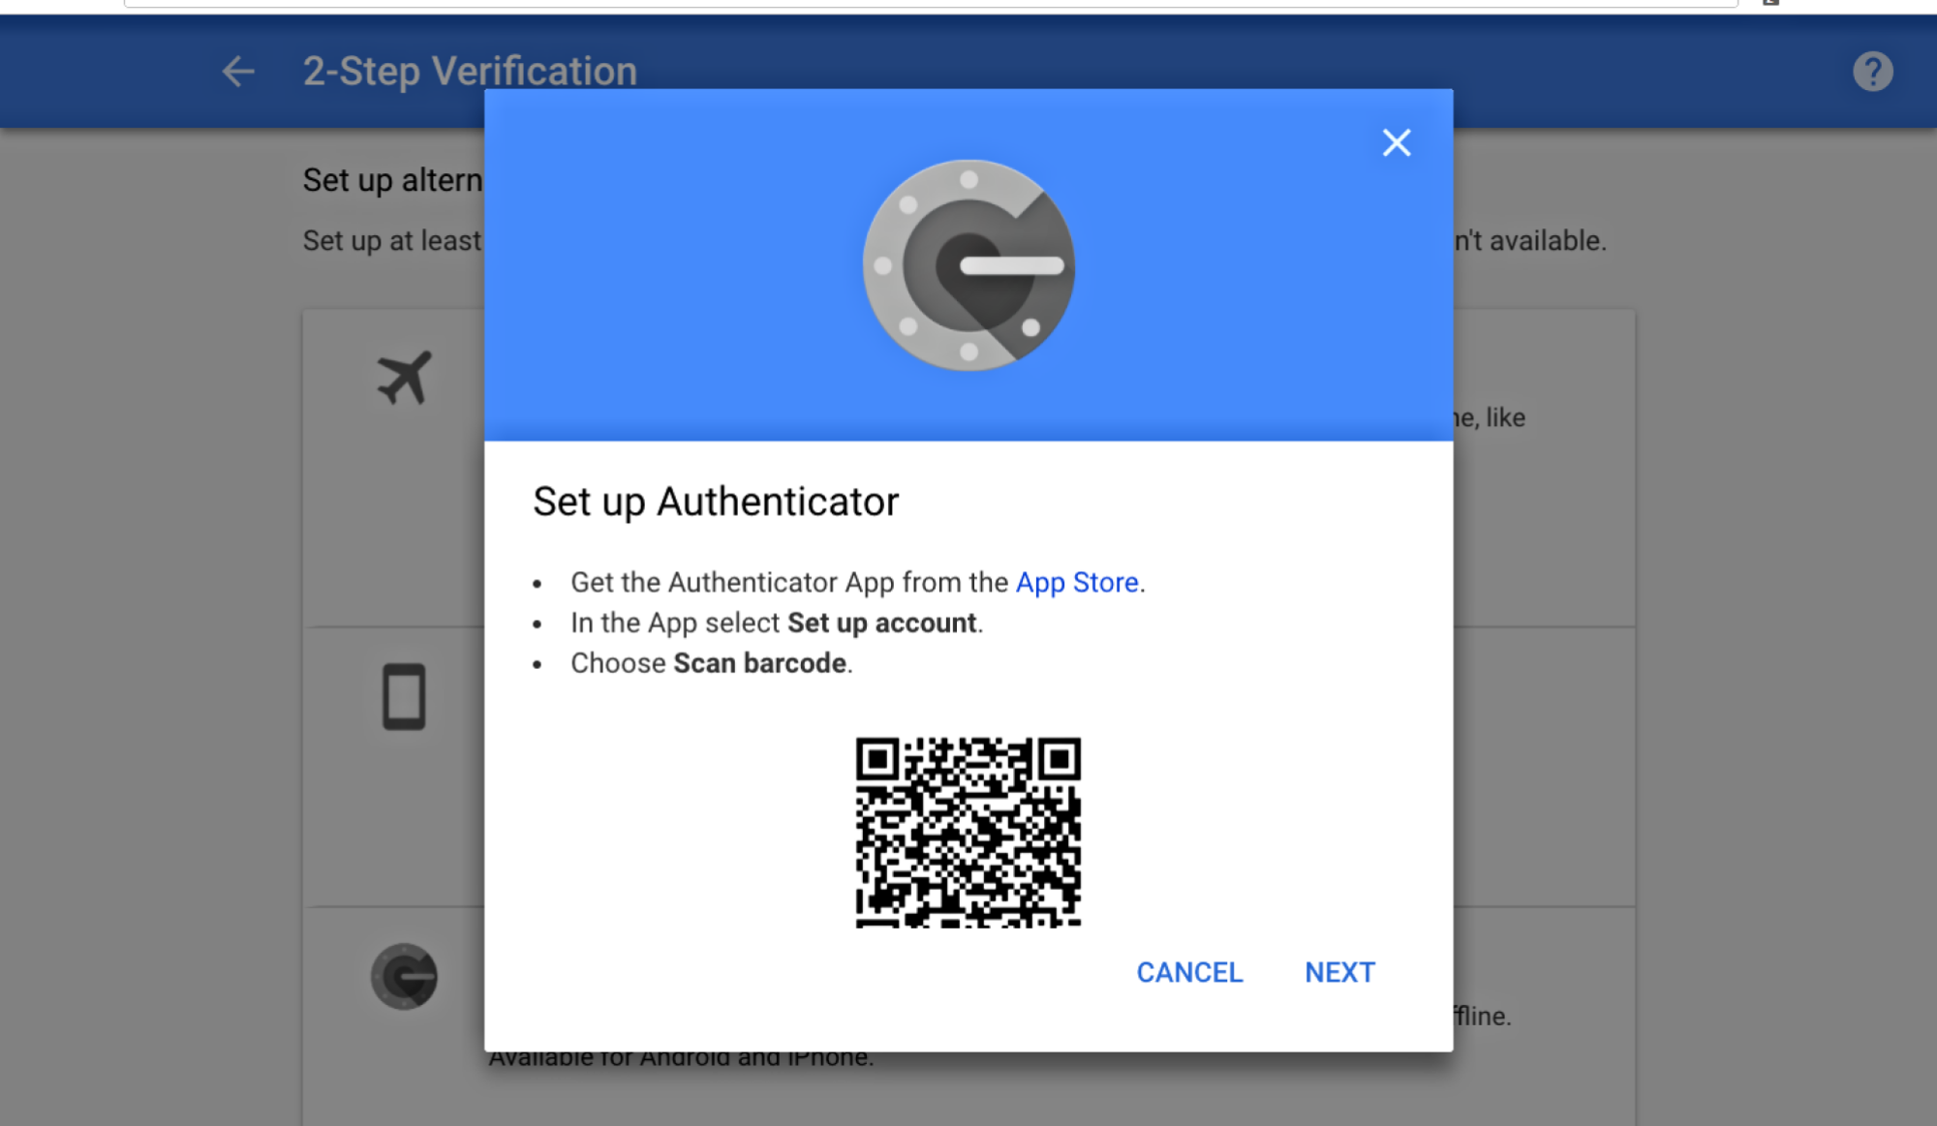Screen dimensions: 1937x1126
Task: Click the '2-Step Verification' page title
Action: click(470, 71)
